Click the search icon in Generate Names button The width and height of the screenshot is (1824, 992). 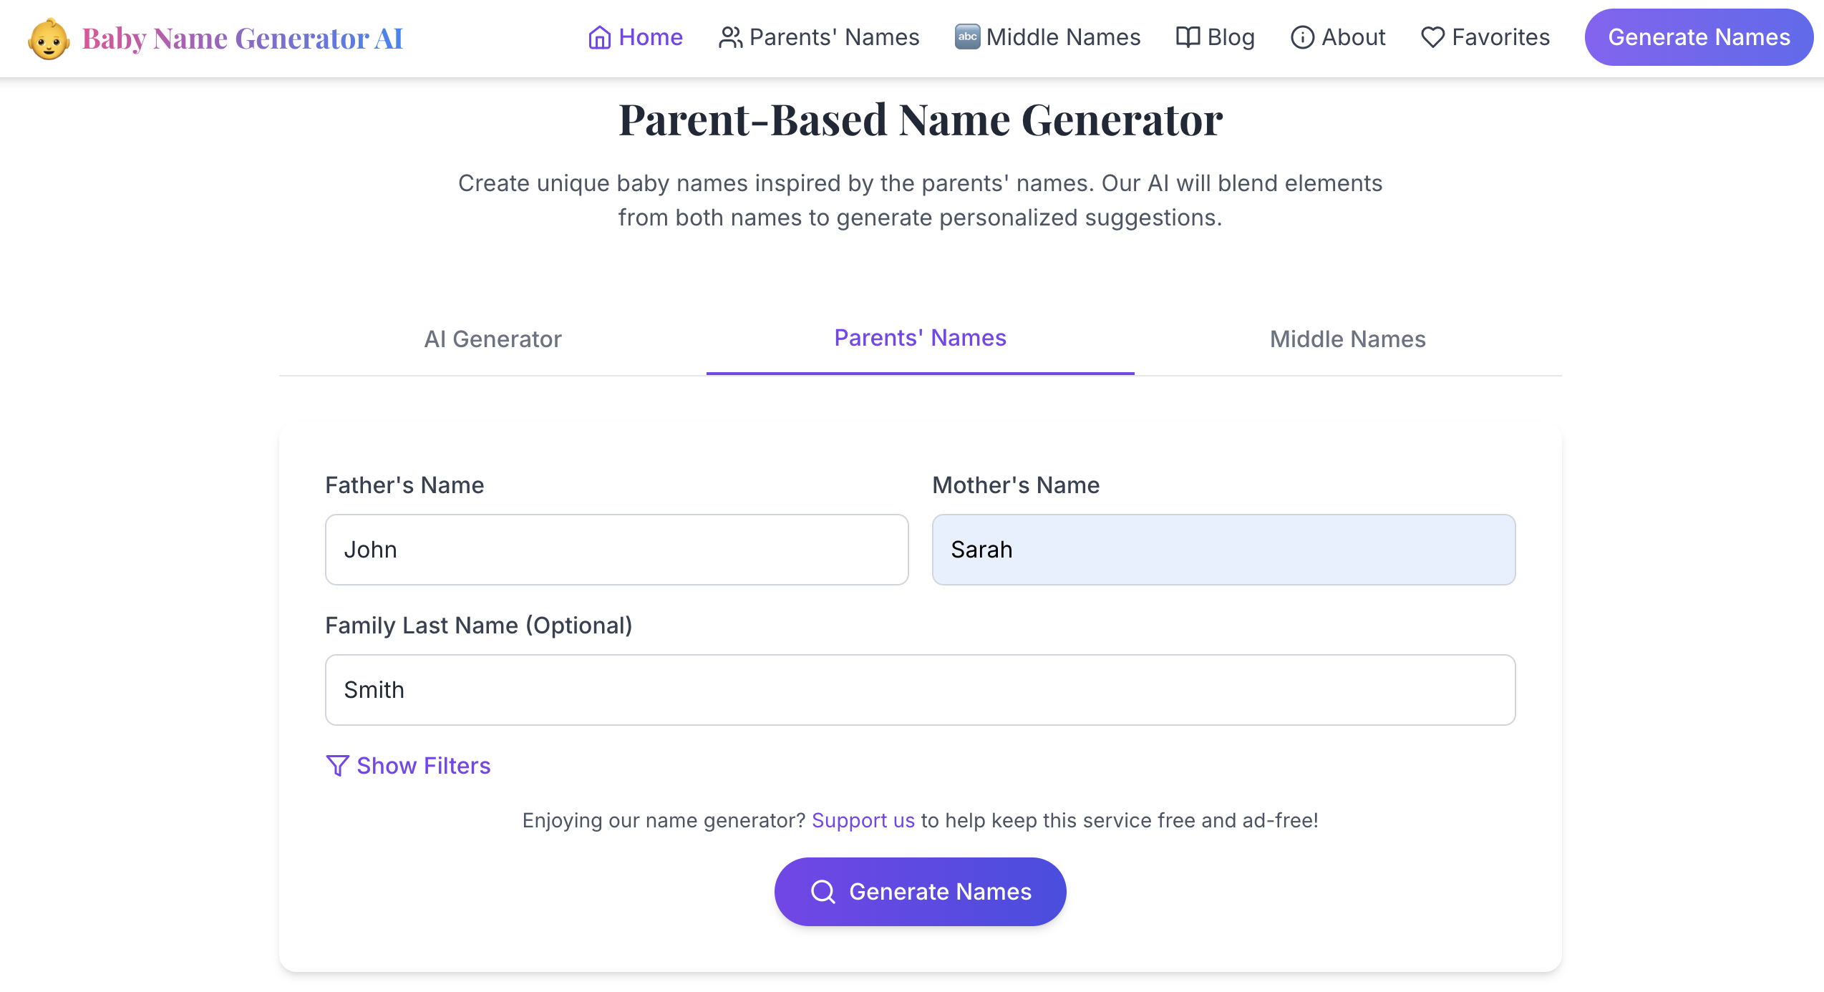823,892
